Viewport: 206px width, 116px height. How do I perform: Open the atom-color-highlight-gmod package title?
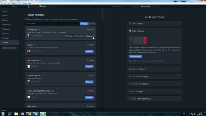[39, 91]
